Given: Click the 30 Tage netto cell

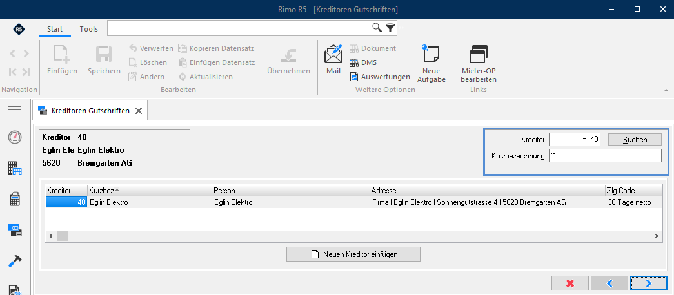Looking at the screenshot, I should [x=633, y=202].
